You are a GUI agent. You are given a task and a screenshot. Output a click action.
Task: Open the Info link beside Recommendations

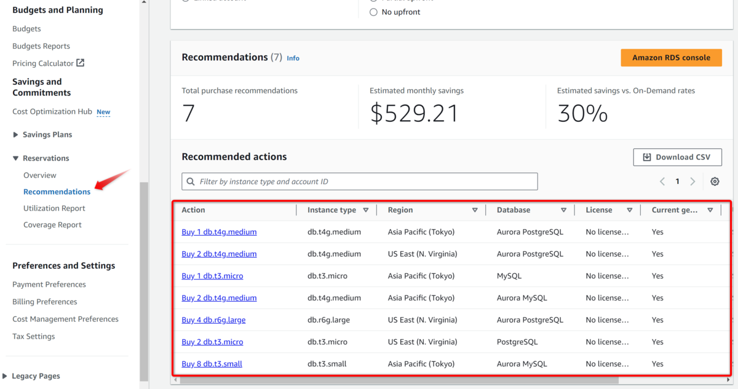pos(293,58)
